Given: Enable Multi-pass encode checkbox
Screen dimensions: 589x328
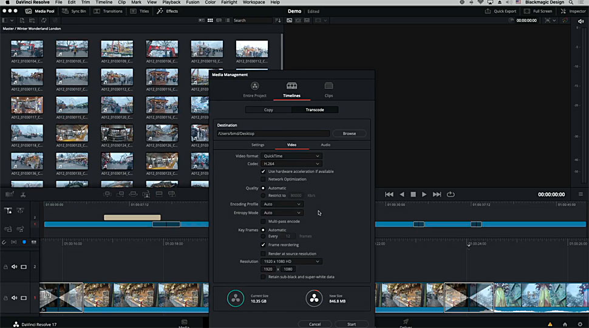Looking at the screenshot, I should (x=263, y=221).
